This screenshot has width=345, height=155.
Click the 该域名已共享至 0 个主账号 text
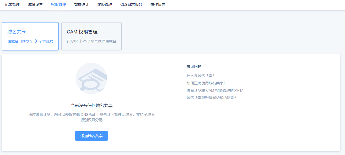(30, 41)
